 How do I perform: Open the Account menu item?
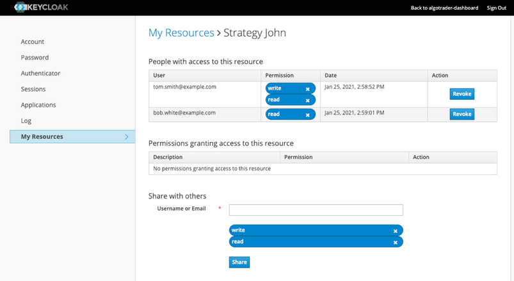(x=33, y=42)
